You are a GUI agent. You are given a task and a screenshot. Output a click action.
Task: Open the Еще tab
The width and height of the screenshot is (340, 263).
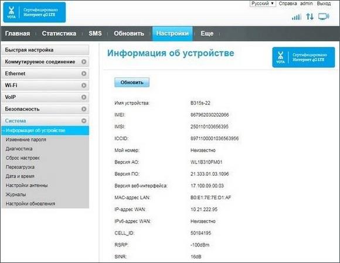(x=207, y=33)
